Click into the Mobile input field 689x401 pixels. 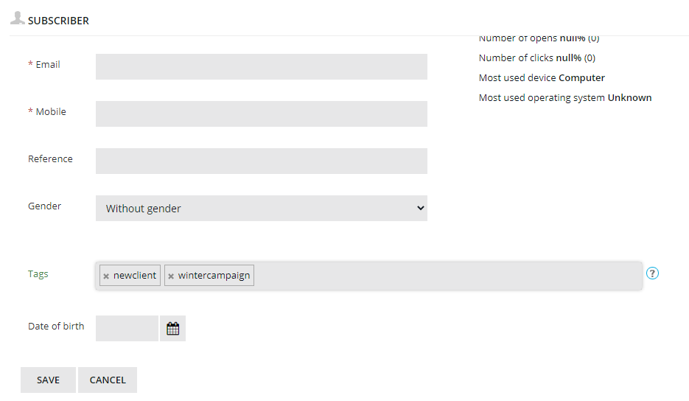tap(261, 114)
